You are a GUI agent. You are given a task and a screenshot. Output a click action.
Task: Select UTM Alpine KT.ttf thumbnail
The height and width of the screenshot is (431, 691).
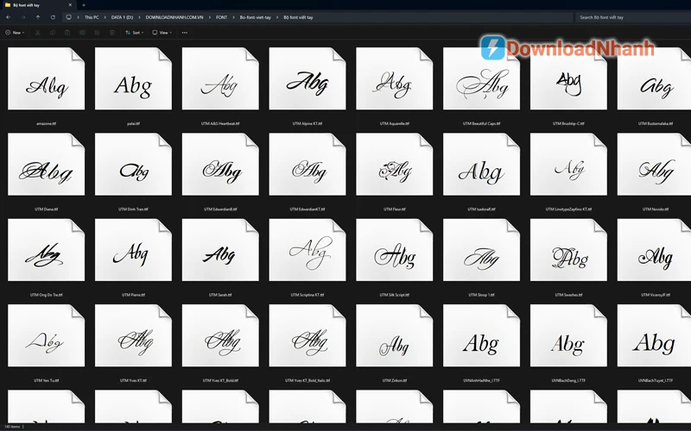307,78
